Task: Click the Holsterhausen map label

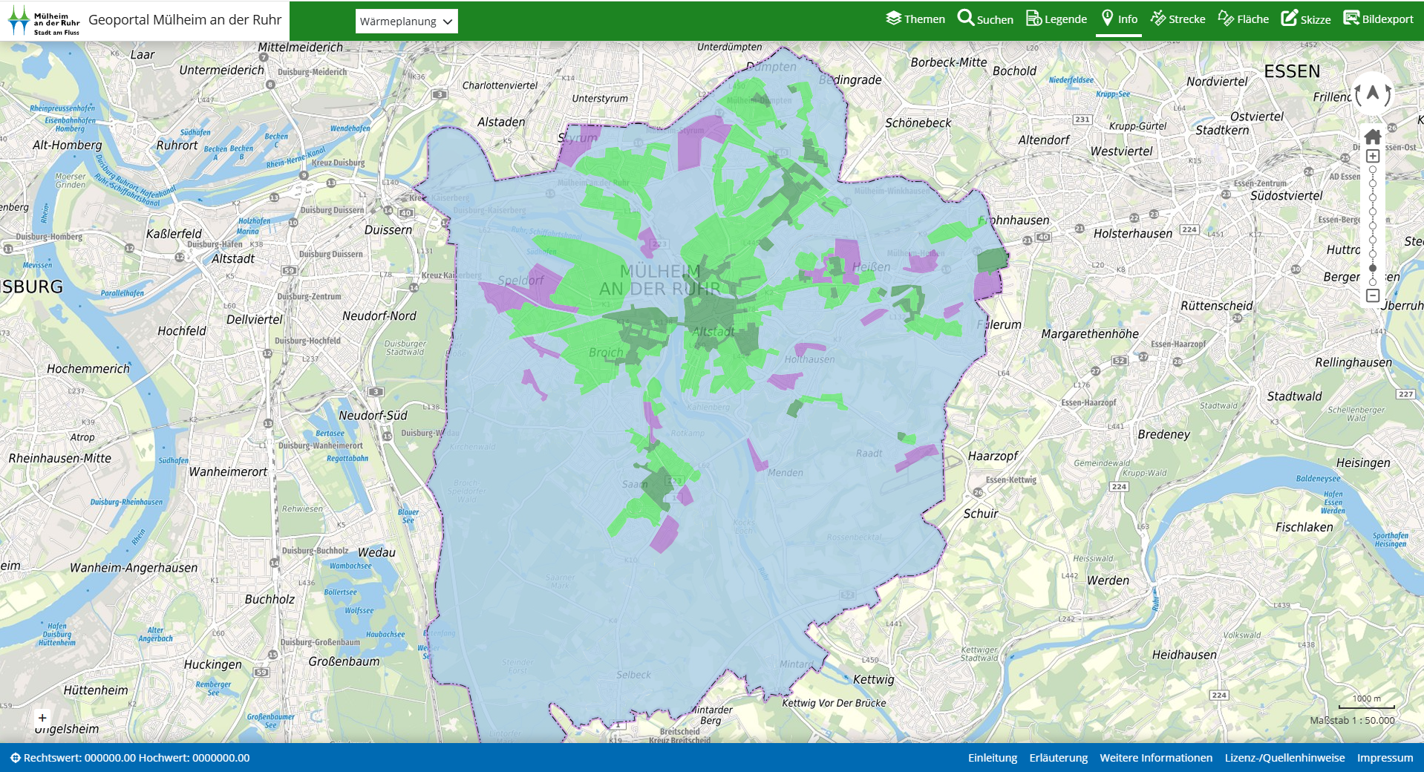Action: (1133, 233)
